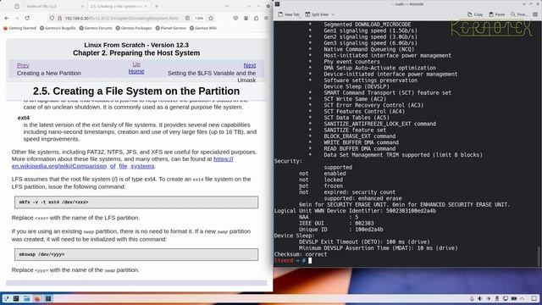Open Gentoo Packages bookmark

click(x=134, y=28)
